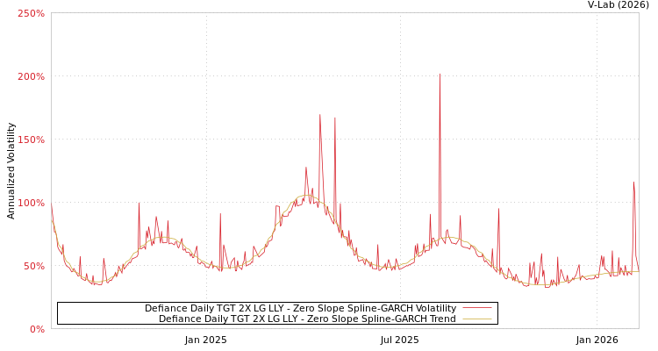Viewport: 658px width, 351px height.
Task: Click the Jan 2026 x-axis label
Action: point(597,340)
